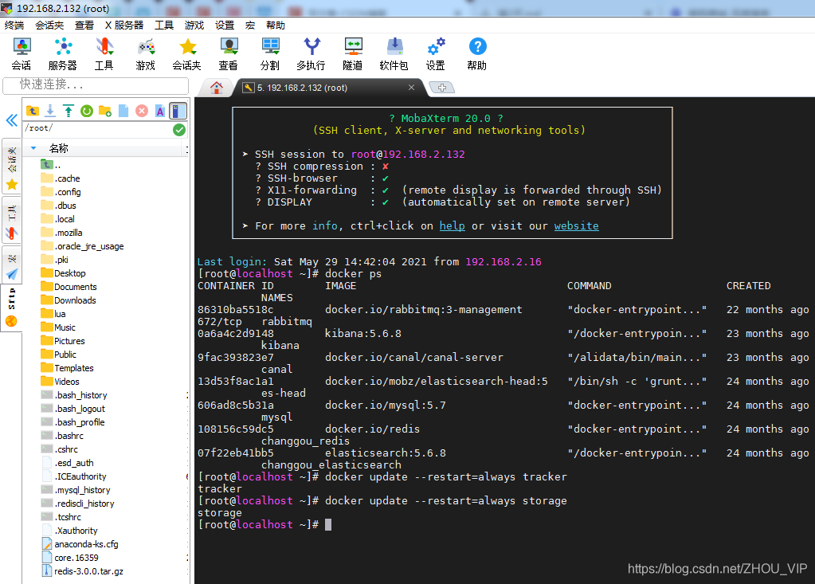Open the 宏 menu in menu bar
The image size is (815, 584).
coord(250,25)
